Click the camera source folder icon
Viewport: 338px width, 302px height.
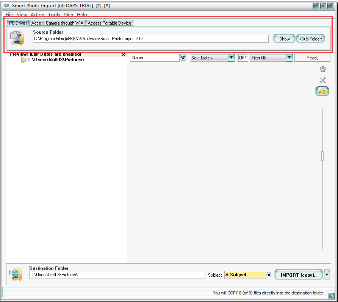pyautogui.click(x=17, y=38)
